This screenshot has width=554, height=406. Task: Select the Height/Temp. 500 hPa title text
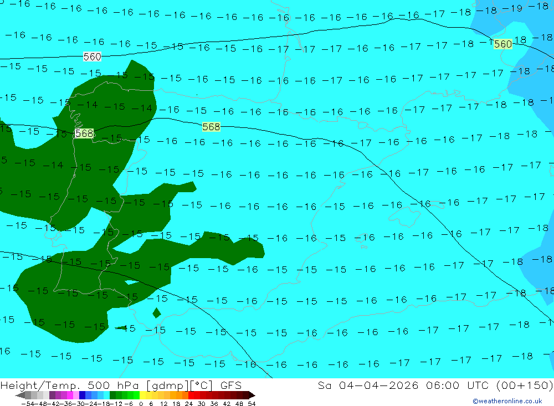tap(70, 385)
